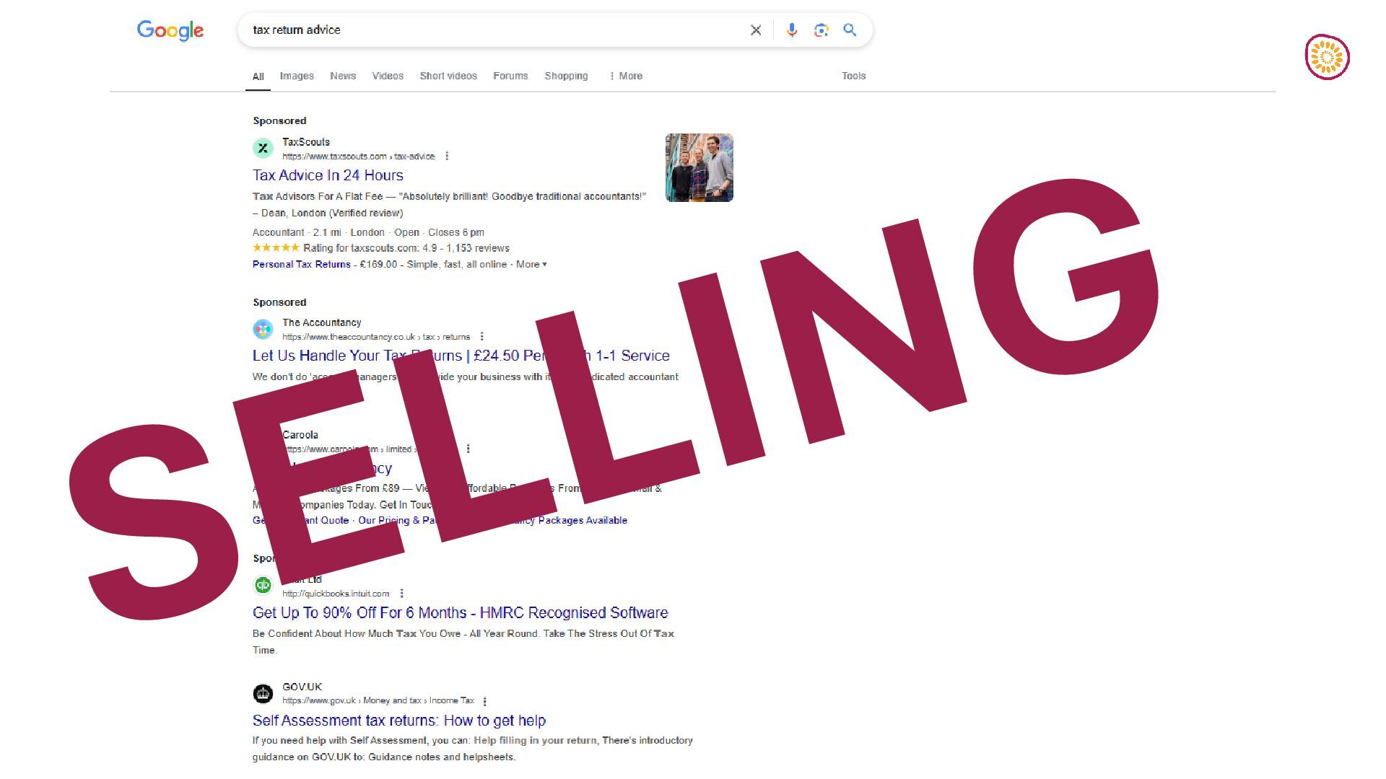This screenshot has width=1386, height=779.
Task: Open the Tools search options
Action: pos(853,76)
